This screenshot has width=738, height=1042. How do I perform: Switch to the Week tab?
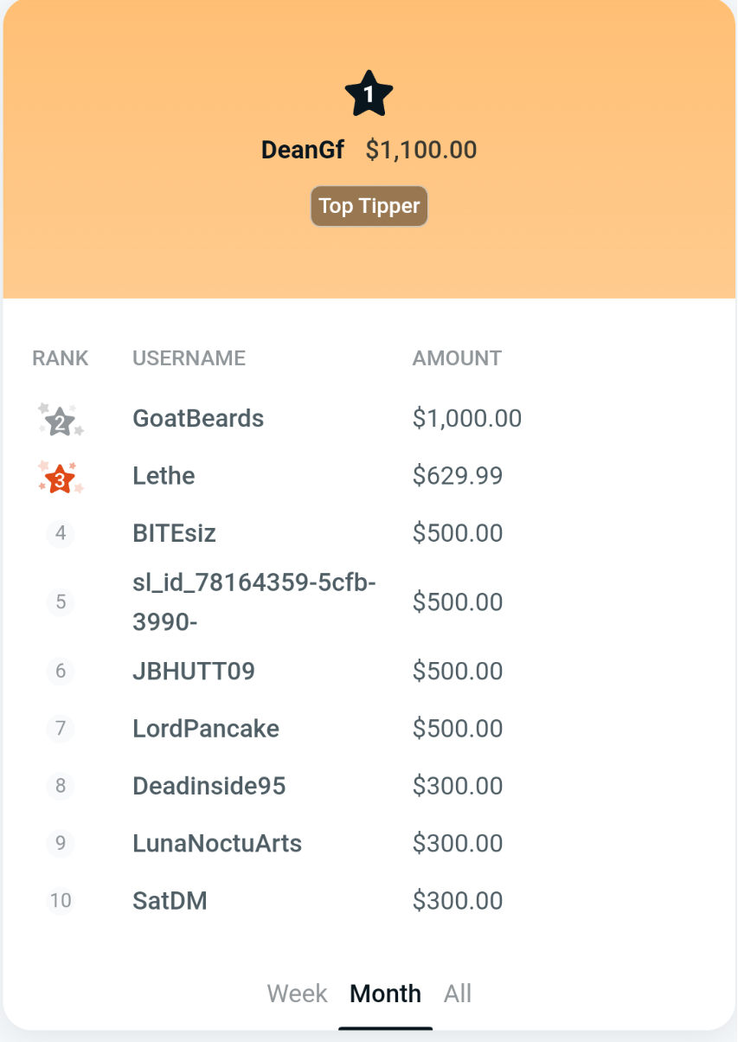(x=297, y=994)
